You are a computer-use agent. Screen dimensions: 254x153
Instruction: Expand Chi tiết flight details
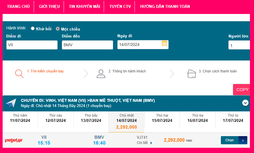pos(144,143)
